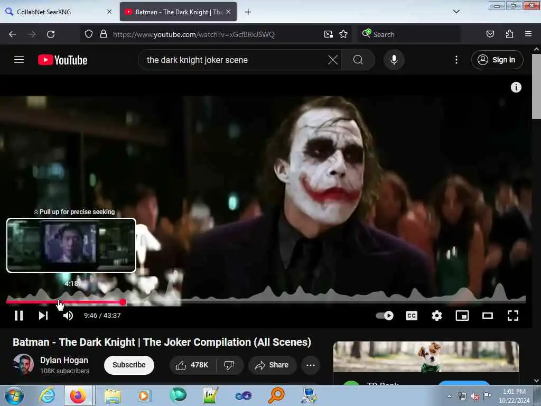The width and height of the screenshot is (541, 406).
Task: Go to YouTube home logo
Action: pos(62,60)
